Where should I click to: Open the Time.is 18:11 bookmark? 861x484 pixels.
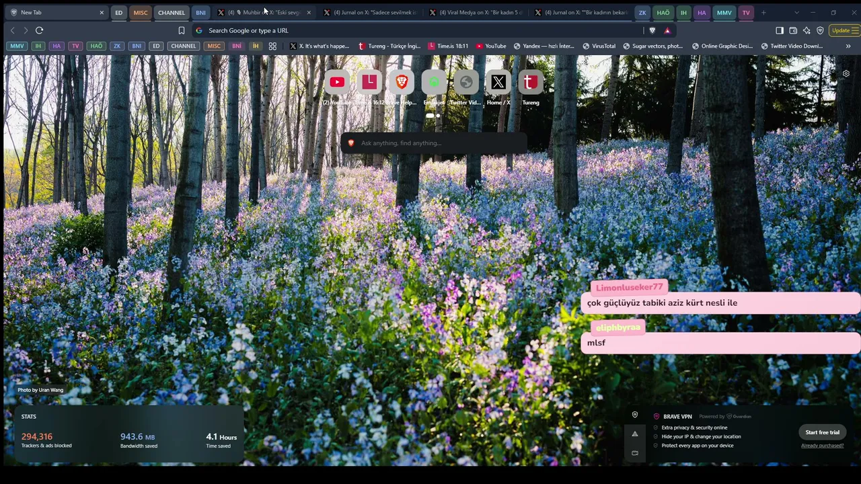pos(448,46)
